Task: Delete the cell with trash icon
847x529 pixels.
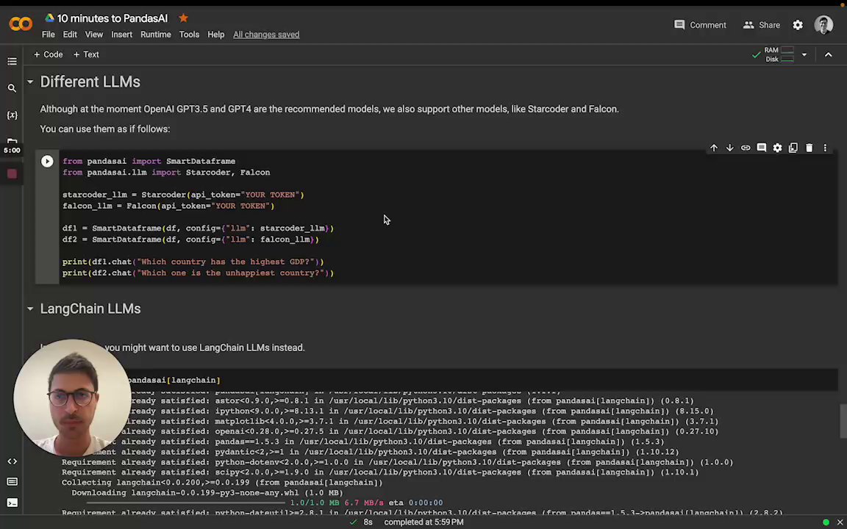Action: tap(809, 148)
